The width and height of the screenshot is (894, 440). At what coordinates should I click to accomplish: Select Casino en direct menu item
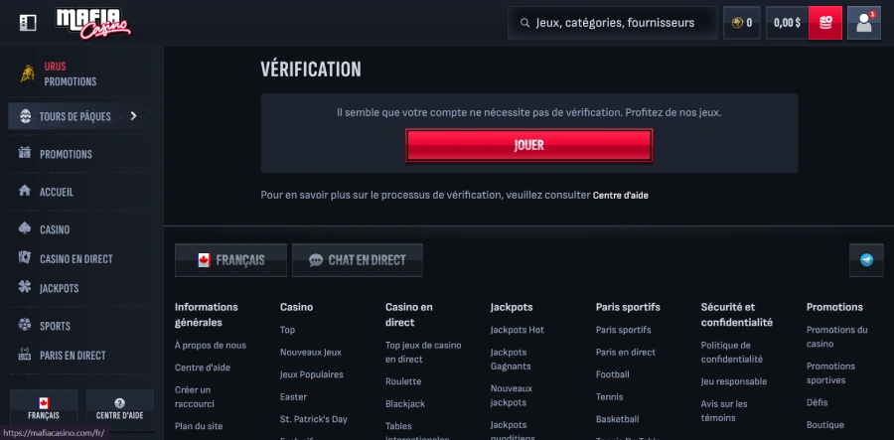pyautogui.click(x=76, y=259)
